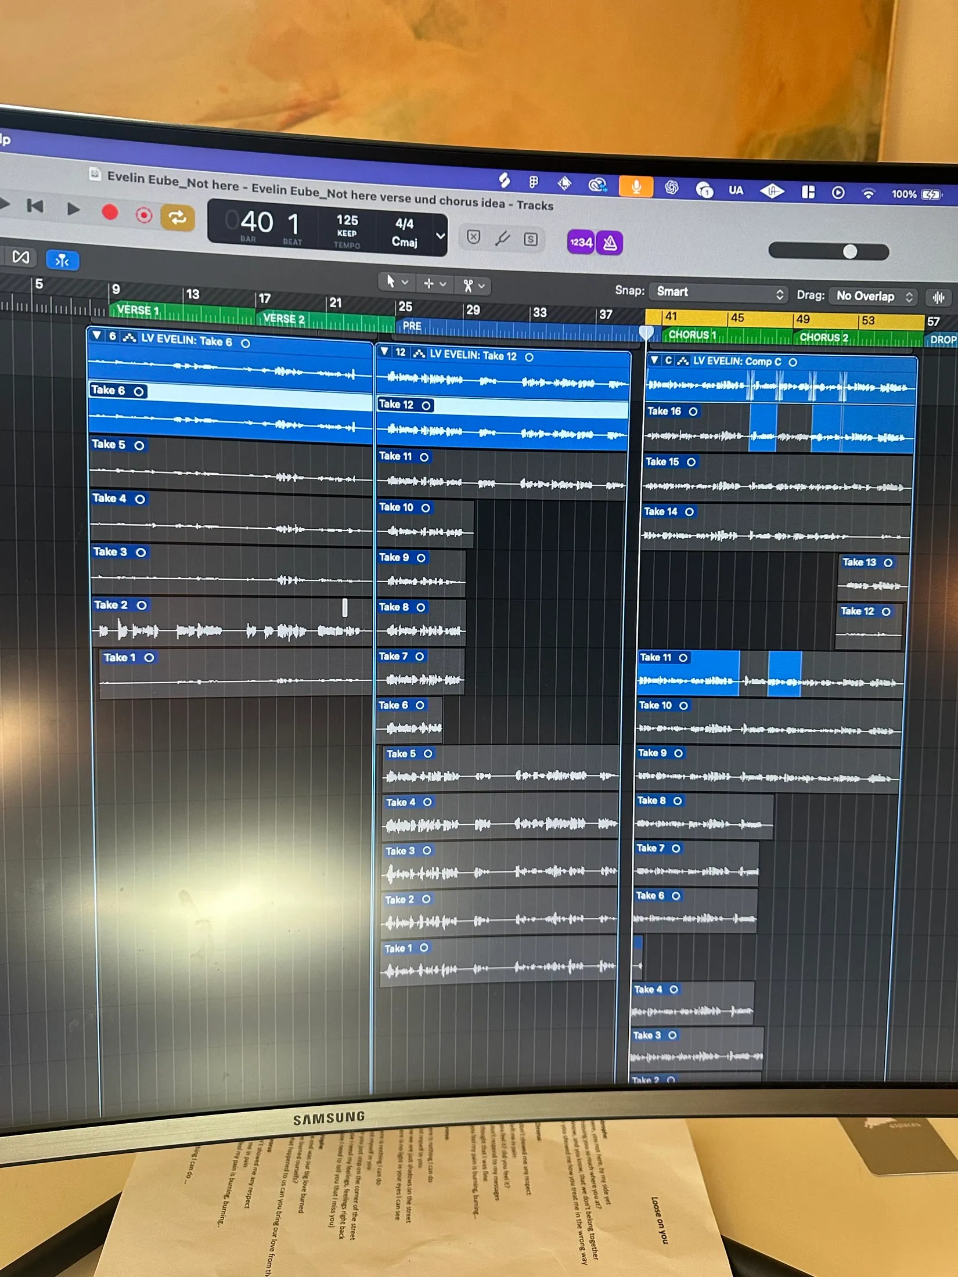Toggle the Capture Recording button
Viewport: 958px width, 1277px height.
pos(143,215)
